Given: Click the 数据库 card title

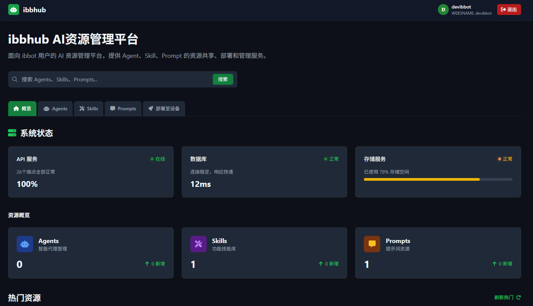Looking at the screenshot, I should 198,159.
